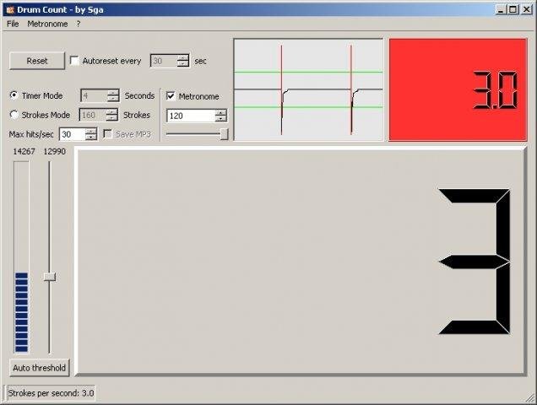Open the ? help menu
The image size is (537, 405).
(x=79, y=24)
